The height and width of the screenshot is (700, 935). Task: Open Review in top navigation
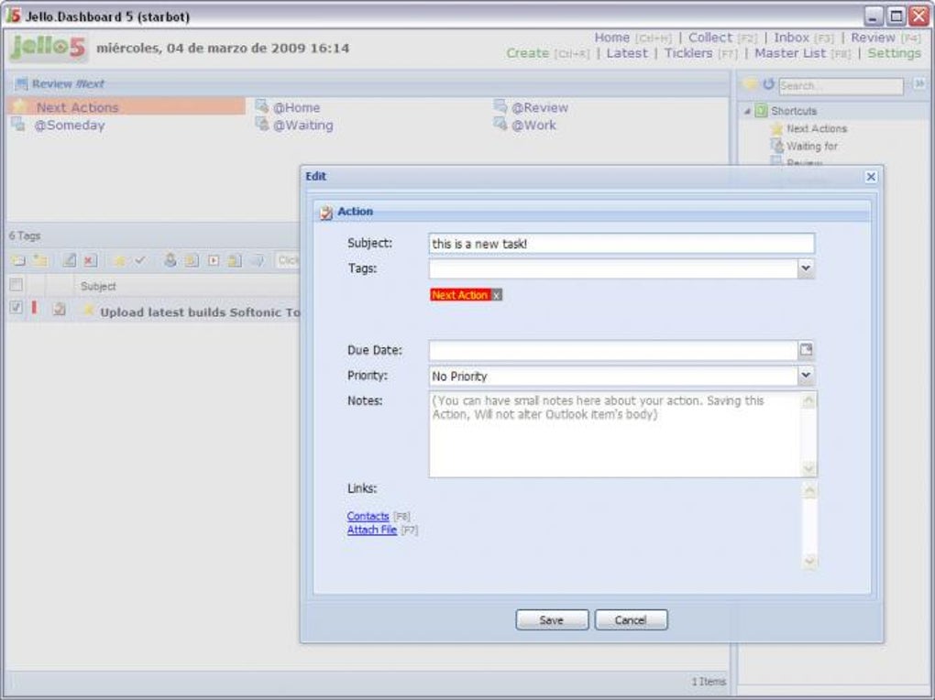click(873, 37)
